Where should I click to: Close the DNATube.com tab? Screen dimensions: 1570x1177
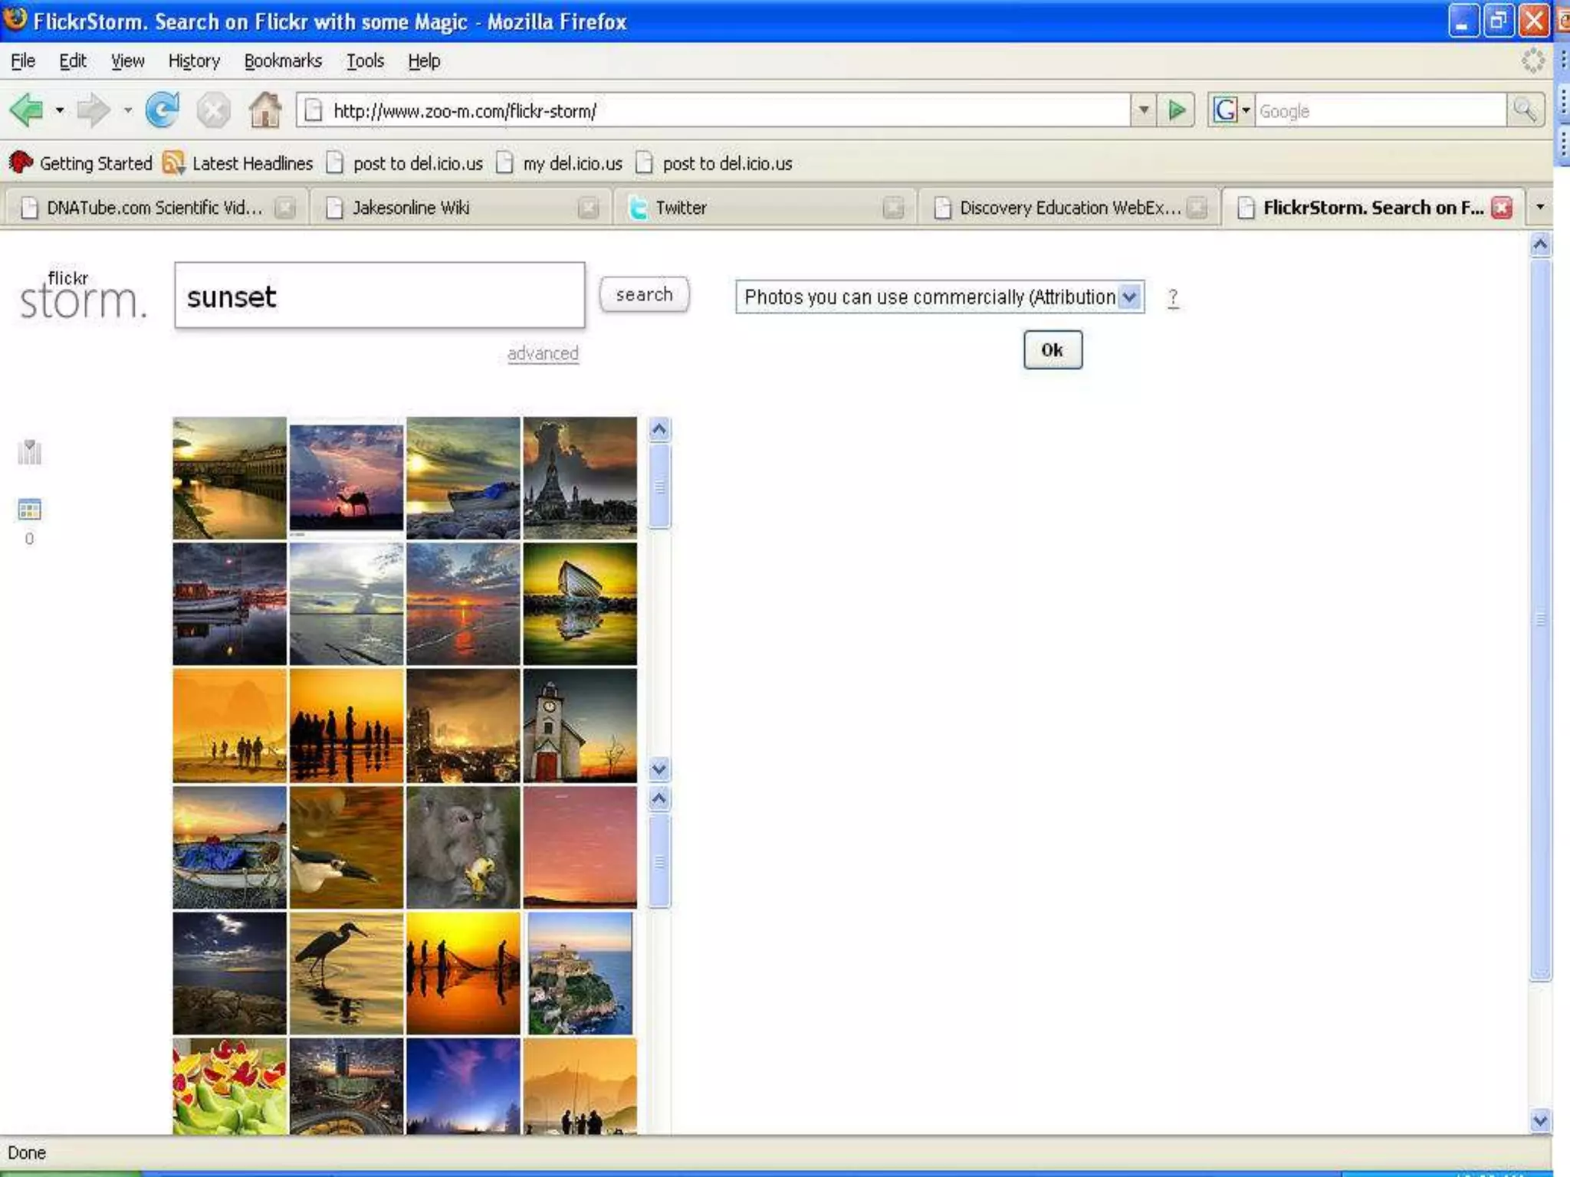[285, 208]
